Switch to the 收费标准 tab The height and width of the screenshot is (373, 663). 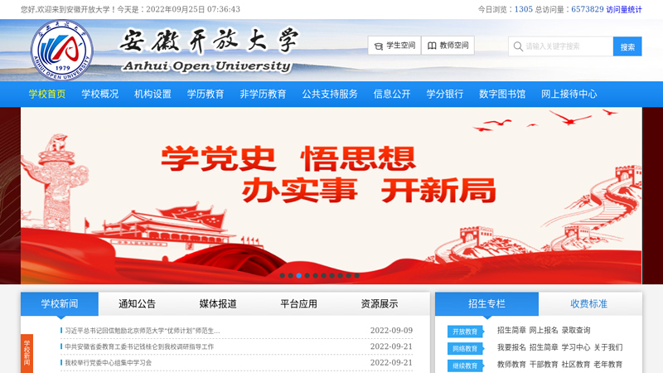589,303
